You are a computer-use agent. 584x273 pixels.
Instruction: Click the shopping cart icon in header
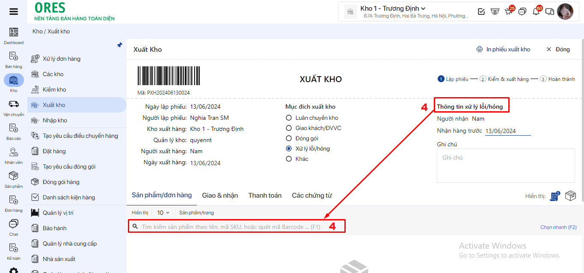click(508, 12)
